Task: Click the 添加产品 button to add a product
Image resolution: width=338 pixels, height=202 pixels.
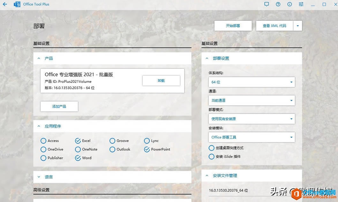Action: tap(59, 106)
